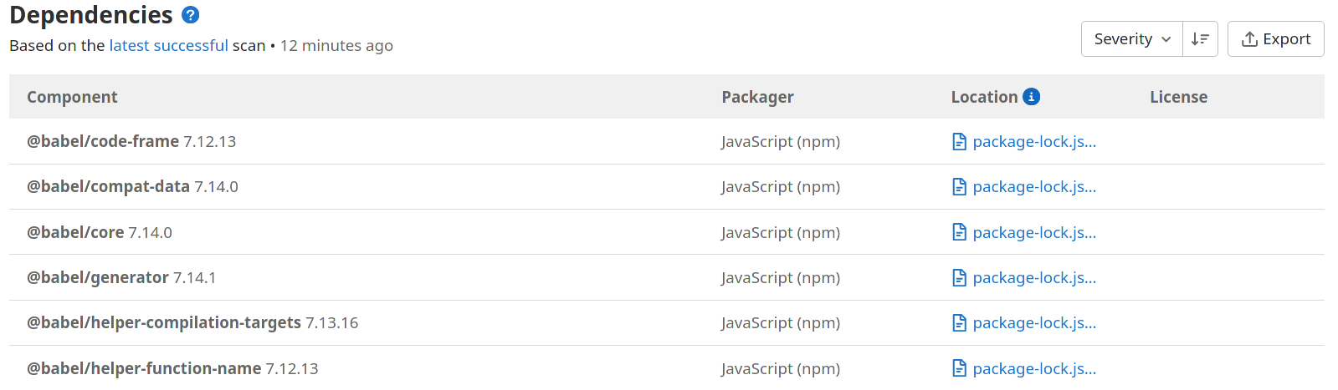
Task: Click file icon in helper-function-name row
Action: [x=960, y=368]
